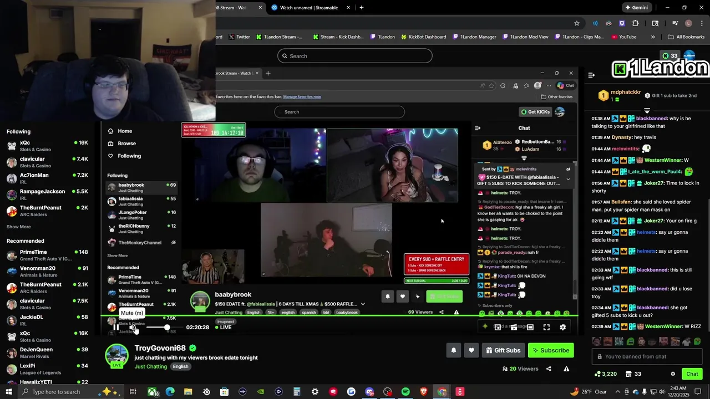This screenshot has width=710, height=399.
Task: Expand Following list with Show More
Action: pyautogui.click(x=19, y=227)
